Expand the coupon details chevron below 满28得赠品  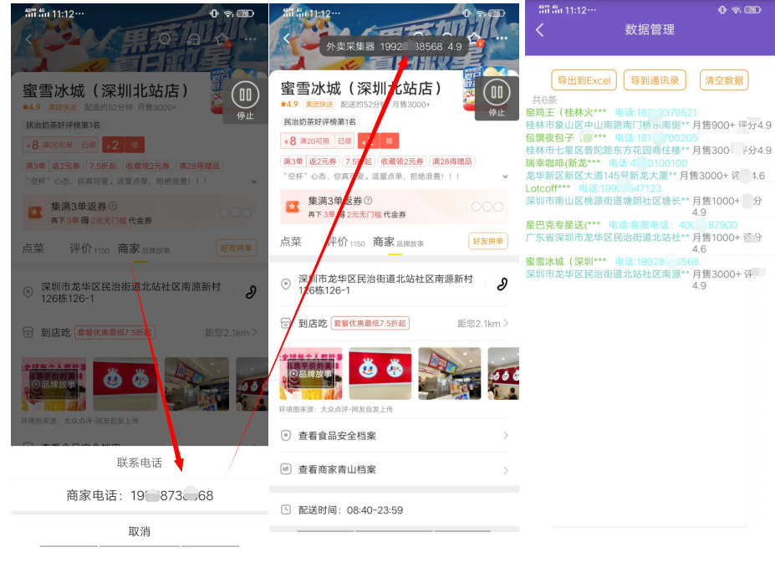(505, 177)
